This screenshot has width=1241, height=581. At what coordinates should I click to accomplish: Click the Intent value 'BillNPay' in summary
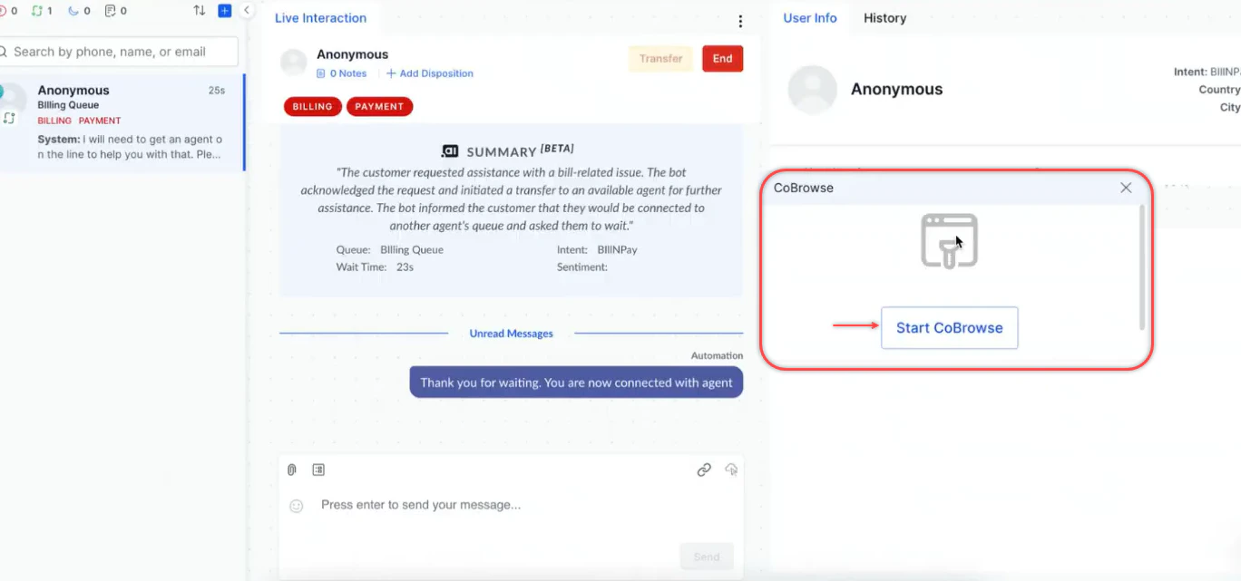pyautogui.click(x=617, y=249)
